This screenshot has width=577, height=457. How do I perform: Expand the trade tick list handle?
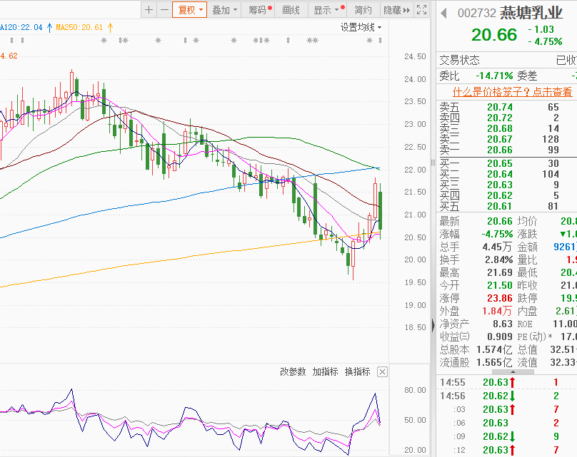(513, 372)
